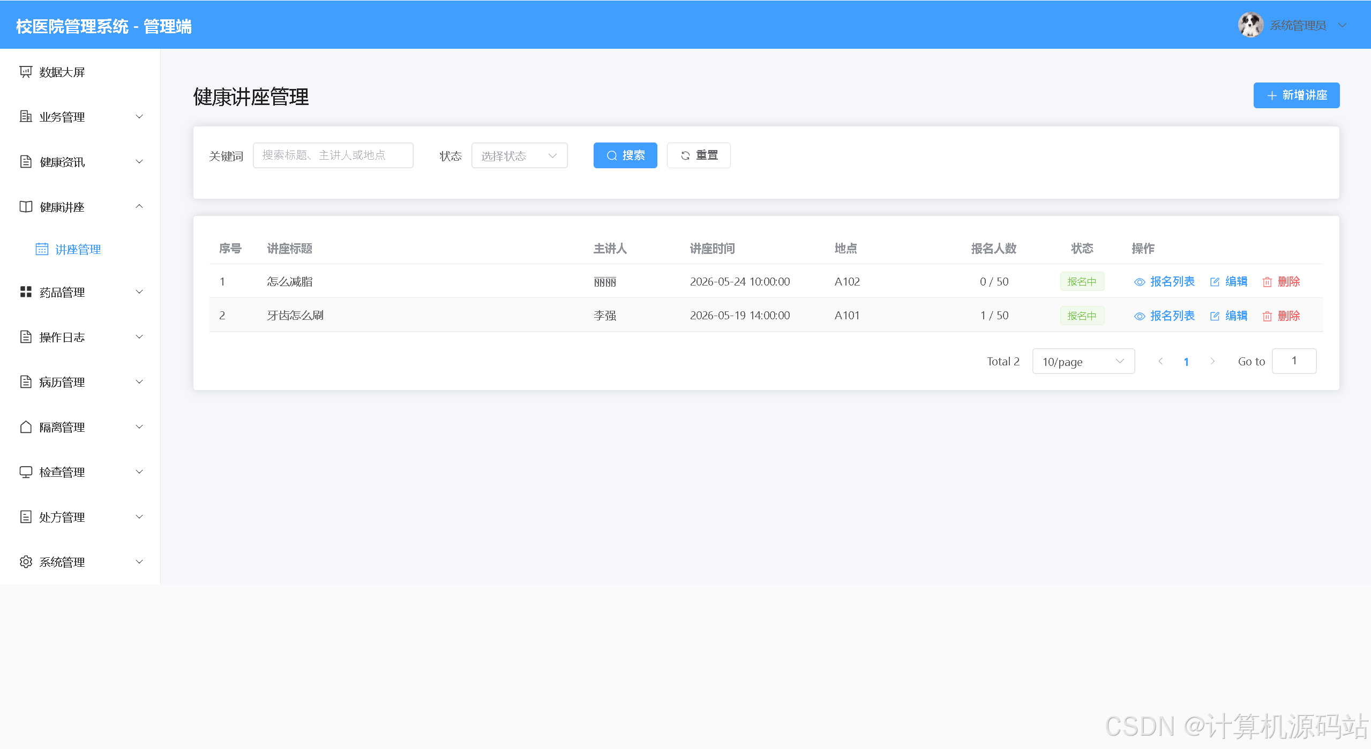Click the 报名中 tag for 牙齿怎么刷
Screen dimensions: 1371x749
1082,316
